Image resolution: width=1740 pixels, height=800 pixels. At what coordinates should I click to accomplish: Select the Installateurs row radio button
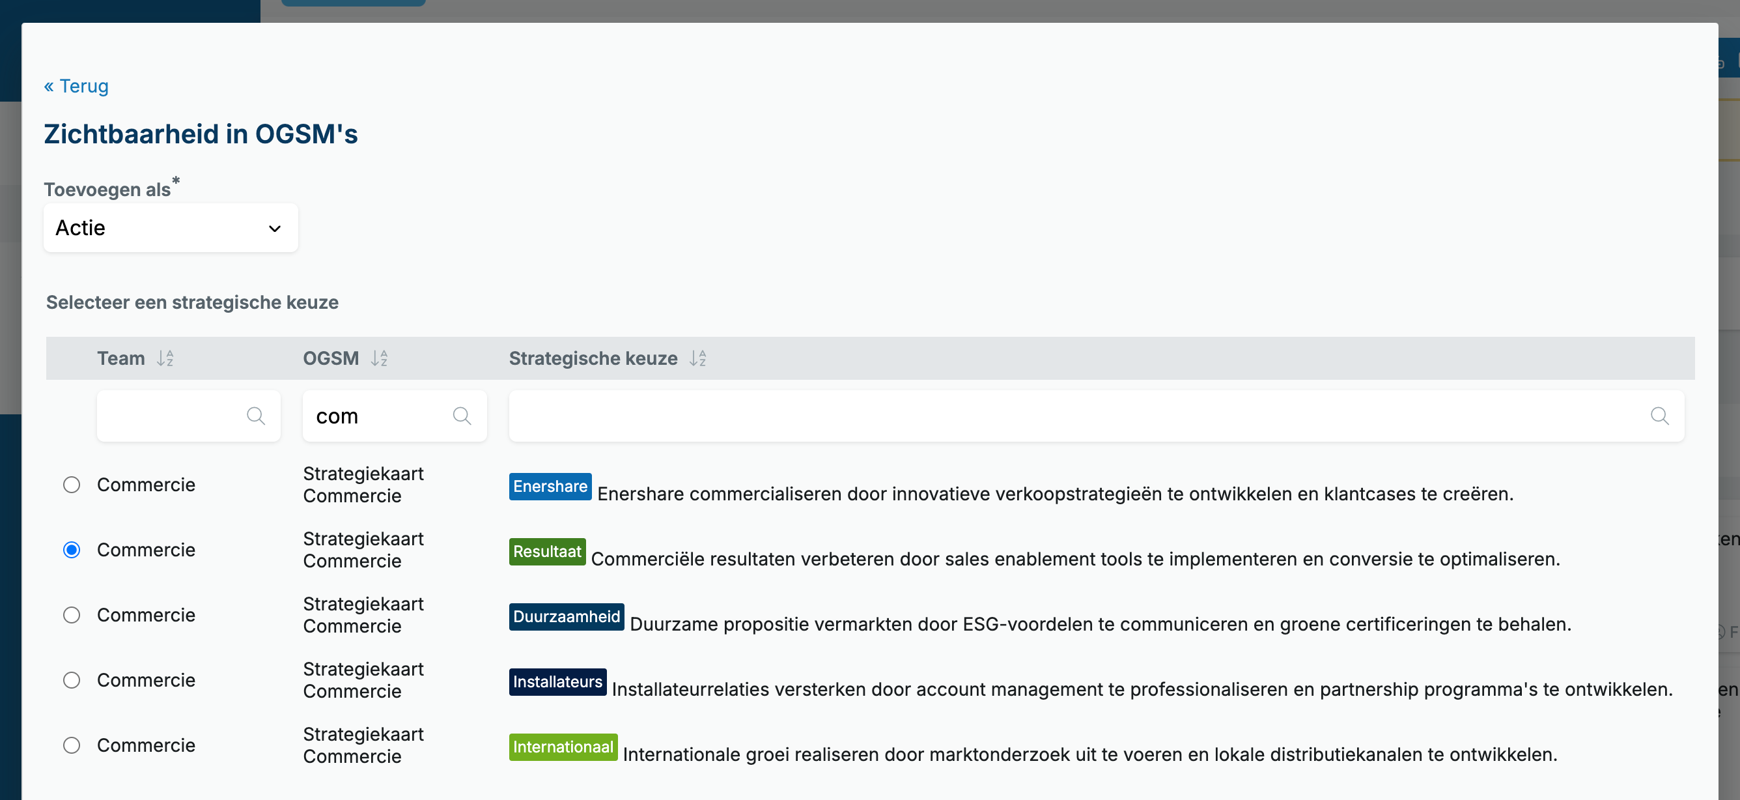tap(72, 679)
